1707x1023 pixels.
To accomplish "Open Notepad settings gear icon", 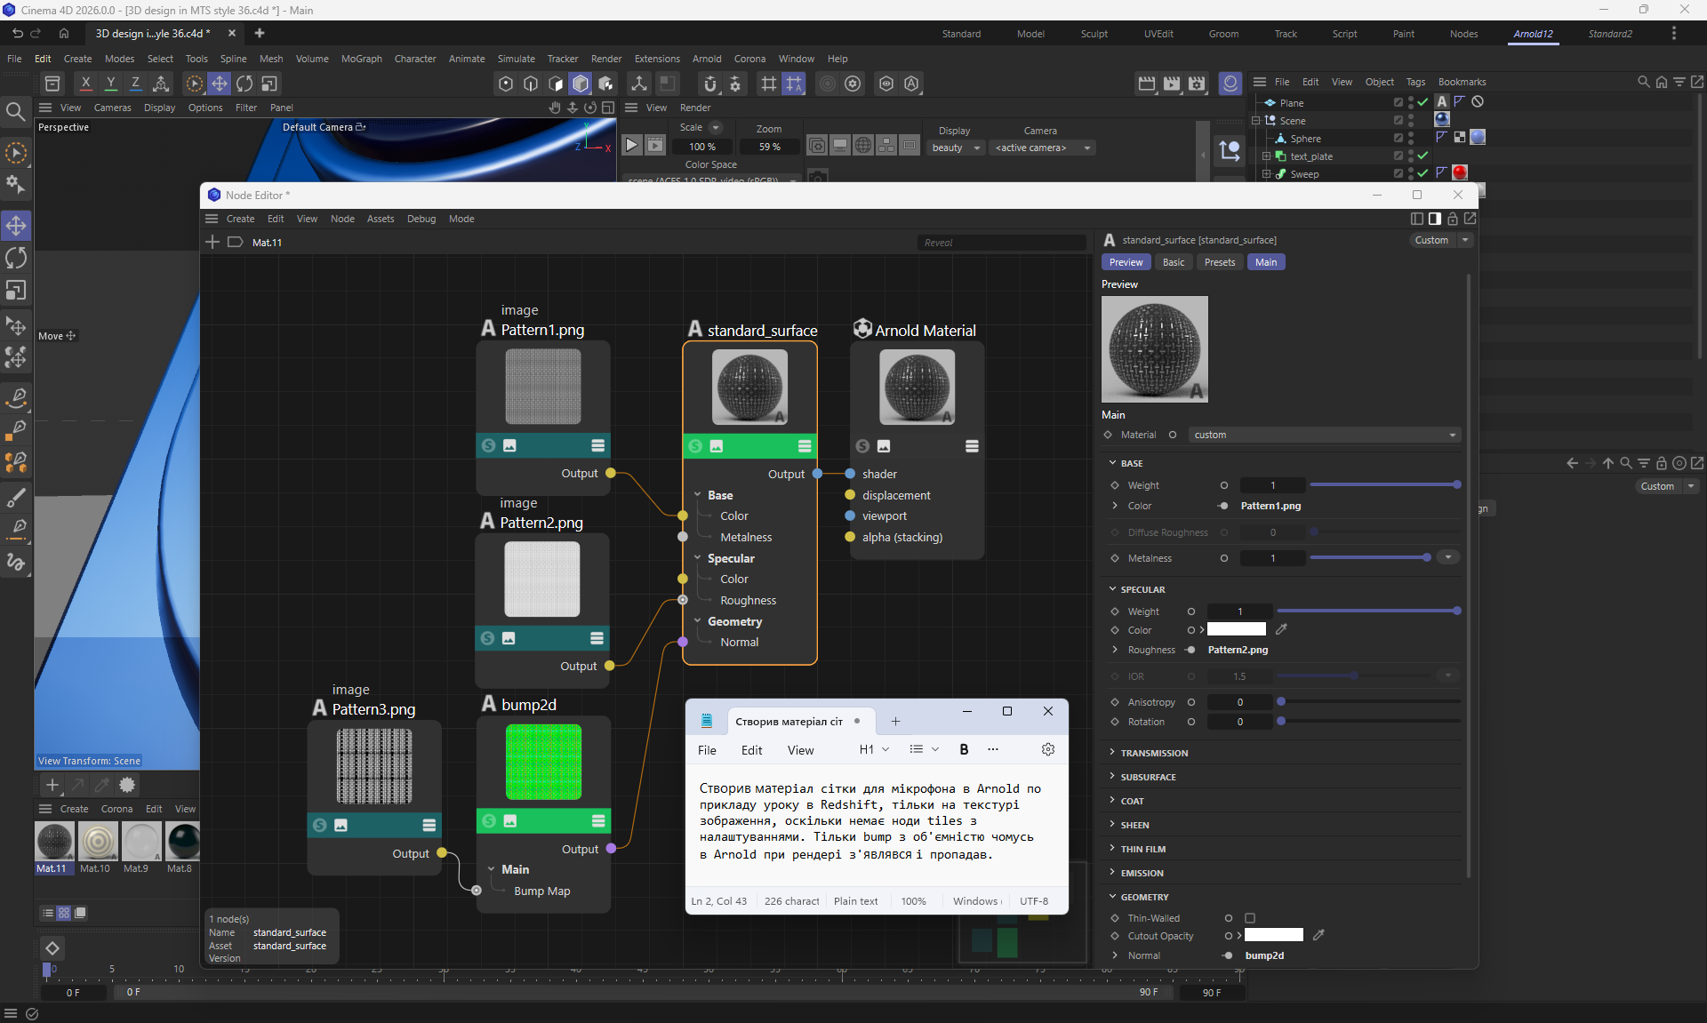I will (x=1047, y=749).
